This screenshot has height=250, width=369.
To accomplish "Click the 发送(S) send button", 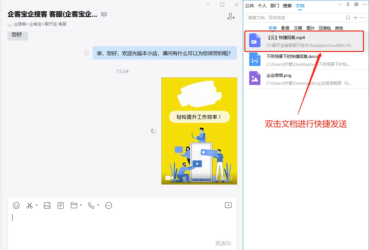I will [223, 243].
